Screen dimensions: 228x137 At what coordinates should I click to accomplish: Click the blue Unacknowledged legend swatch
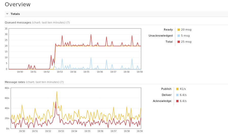179,36
